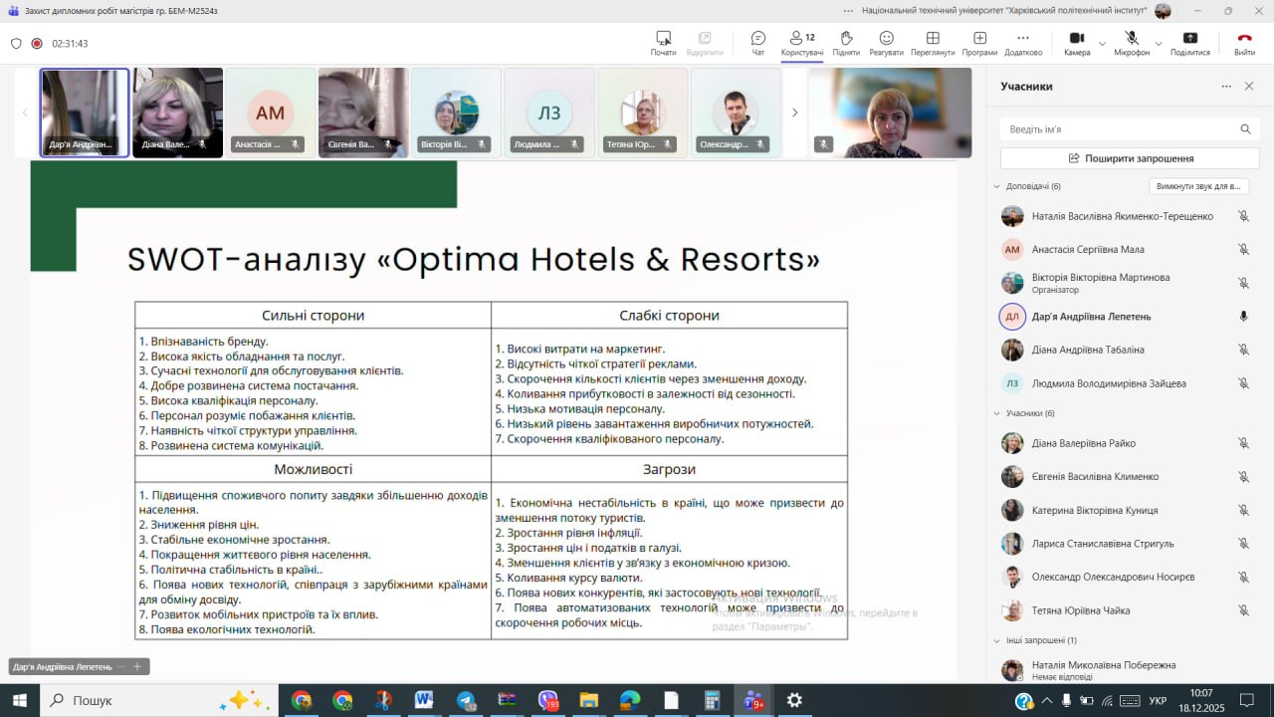This screenshot has height=717, width=1274.
Task: Open the Додатково (More) menu
Action: point(1022,42)
